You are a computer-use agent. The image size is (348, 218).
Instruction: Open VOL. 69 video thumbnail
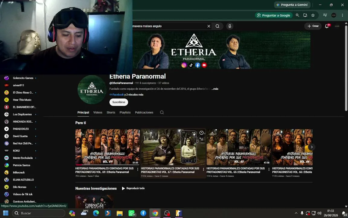[108, 147]
